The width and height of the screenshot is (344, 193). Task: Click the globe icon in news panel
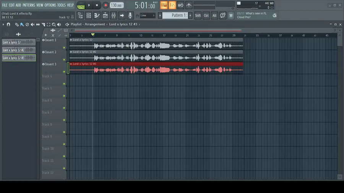click(x=275, y=16)
